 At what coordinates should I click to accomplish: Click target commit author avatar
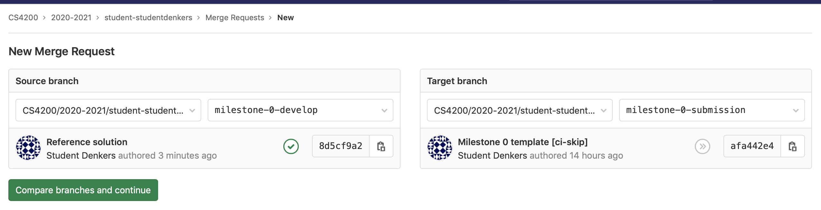click(x=440, y=148)
